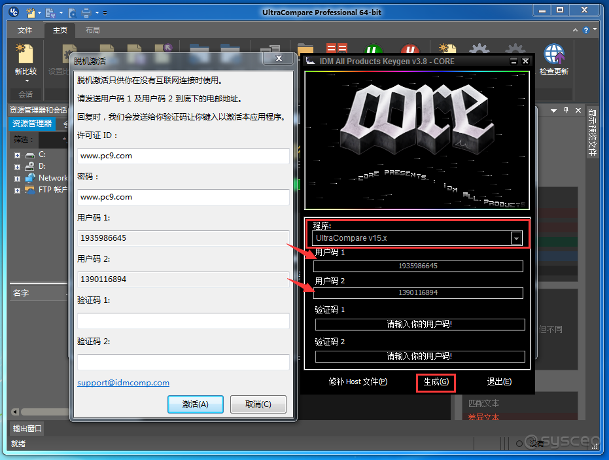Expand the Network tree node
609x460 pixels.
pyautogui.click(x=17, y=179)
